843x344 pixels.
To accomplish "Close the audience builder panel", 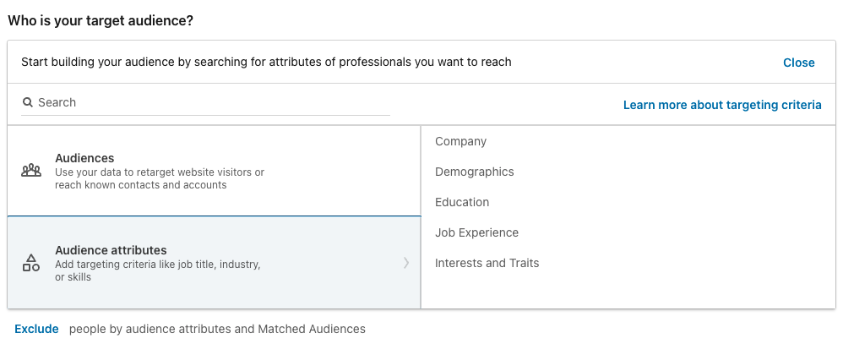I will pos(798,63).
